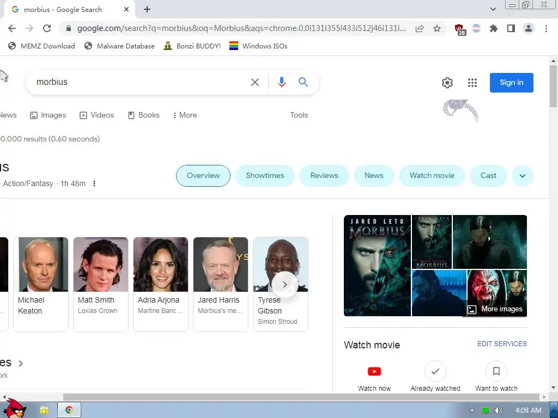Image resolution: width=558 pixels, height=418 pixels.
Task: Open Jared Harris cast card
Action: [221, 284]
